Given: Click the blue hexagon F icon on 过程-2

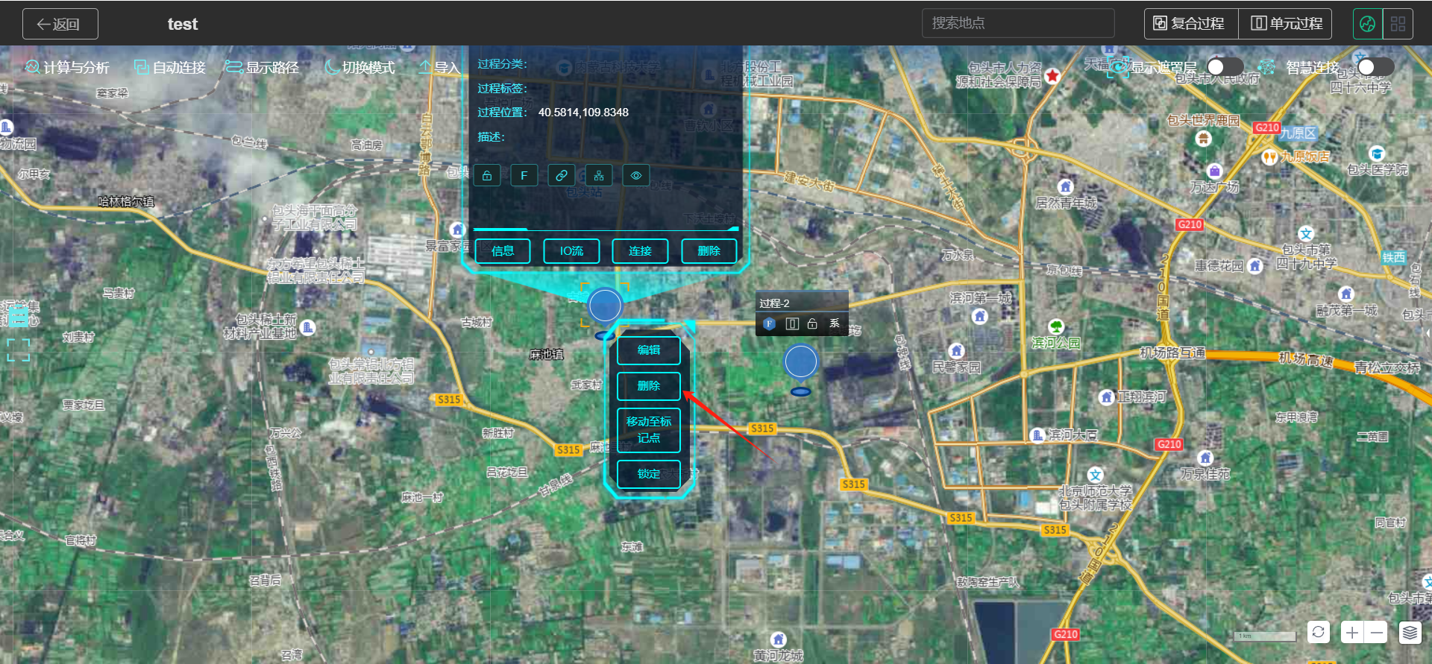Looking at the screenshot, I should coord(770,323).
